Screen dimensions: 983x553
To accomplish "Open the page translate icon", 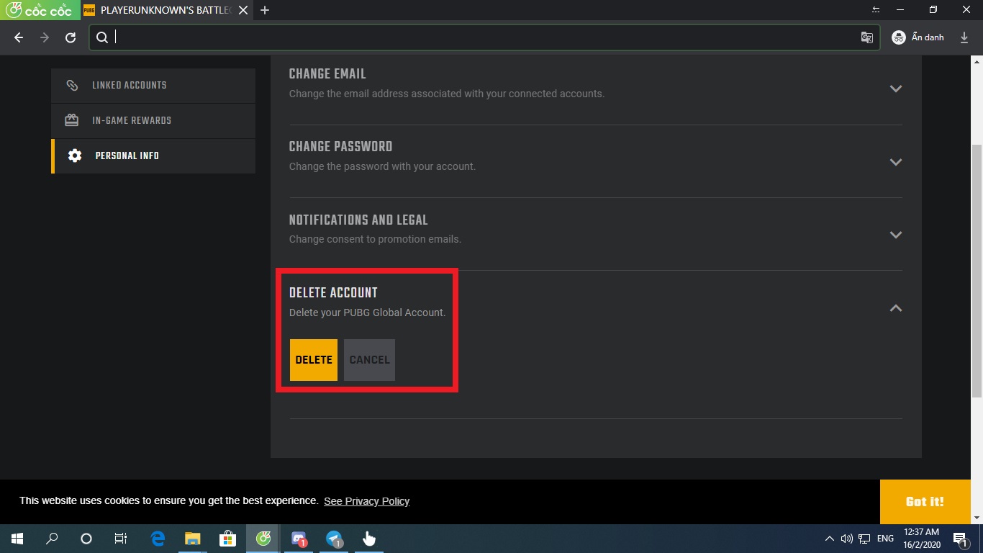I will click(867, 37).
